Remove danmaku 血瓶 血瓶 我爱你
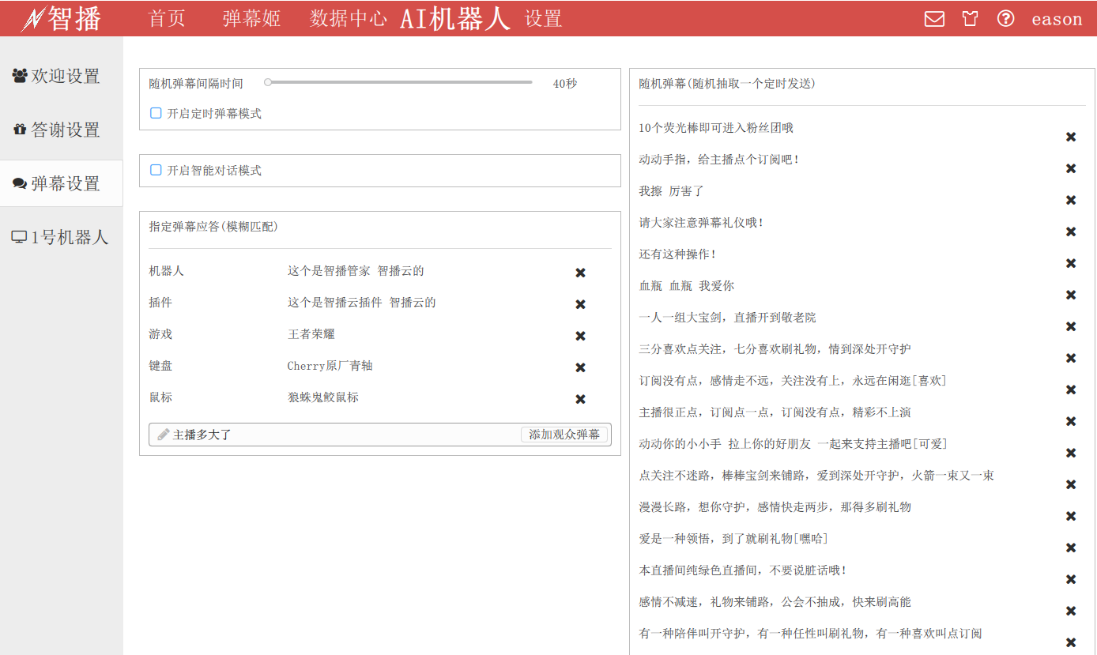 (1071, 295)
